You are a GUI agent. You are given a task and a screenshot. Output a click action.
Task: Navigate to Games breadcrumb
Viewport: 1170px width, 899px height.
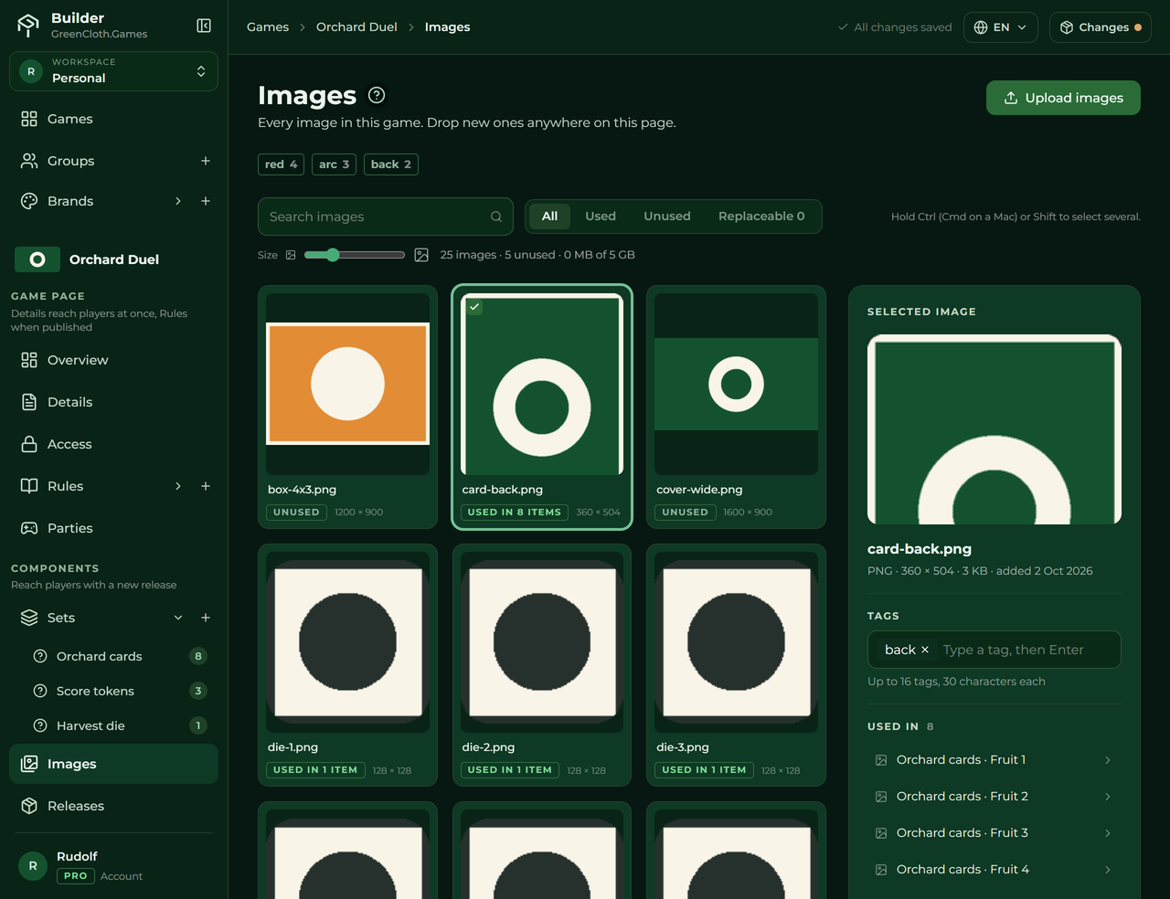click(268, 27)
